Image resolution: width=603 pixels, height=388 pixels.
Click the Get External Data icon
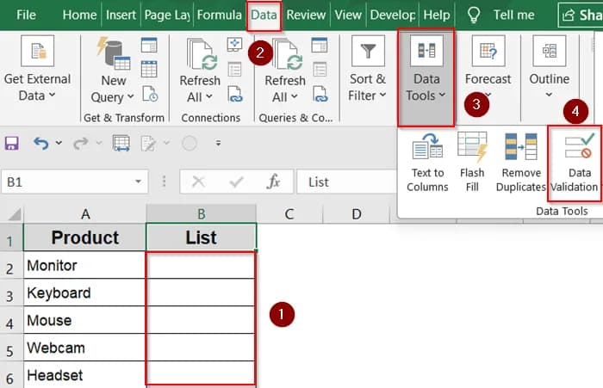click(38, 51)
